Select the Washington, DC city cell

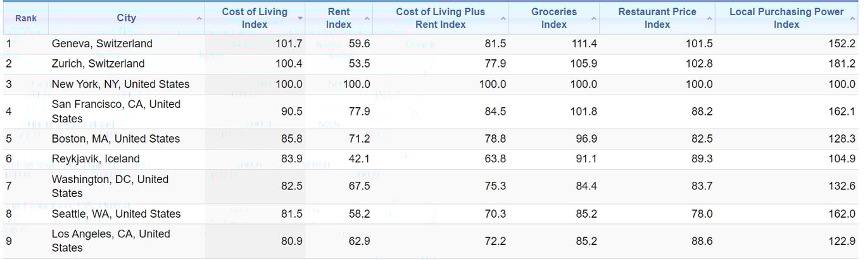110,186
